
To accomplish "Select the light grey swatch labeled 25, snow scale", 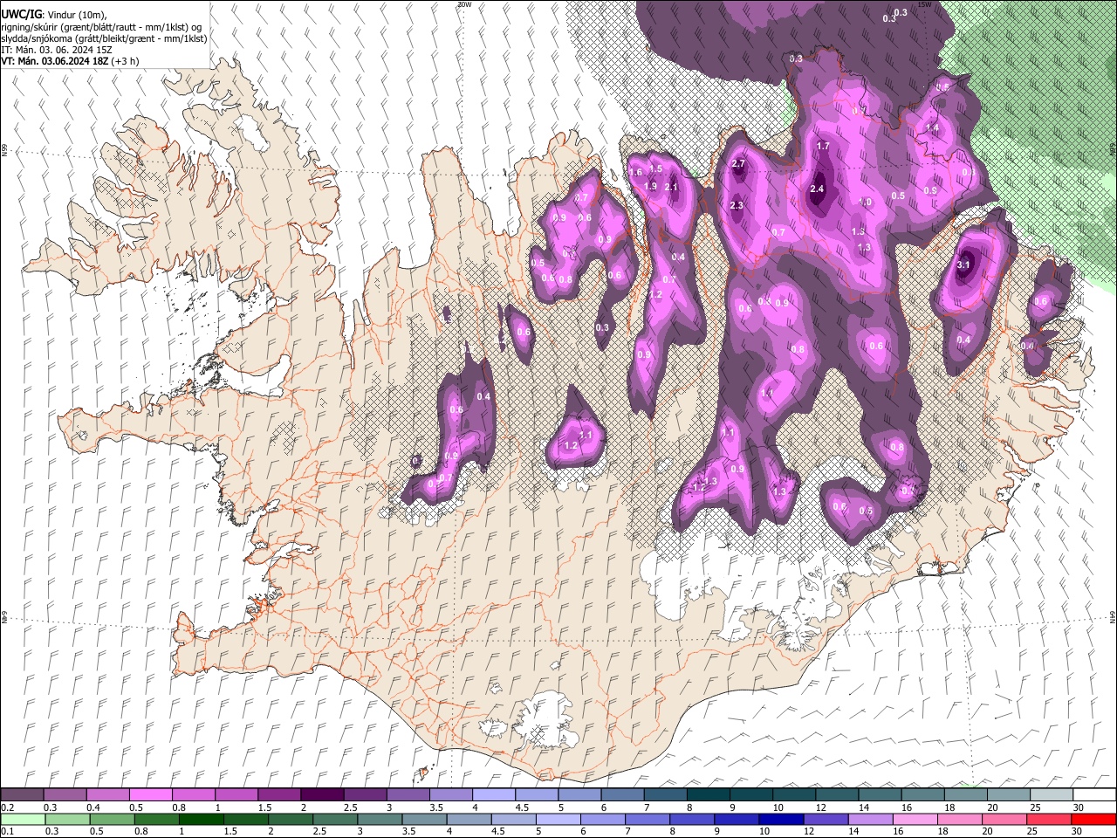I will (1050, 795).
